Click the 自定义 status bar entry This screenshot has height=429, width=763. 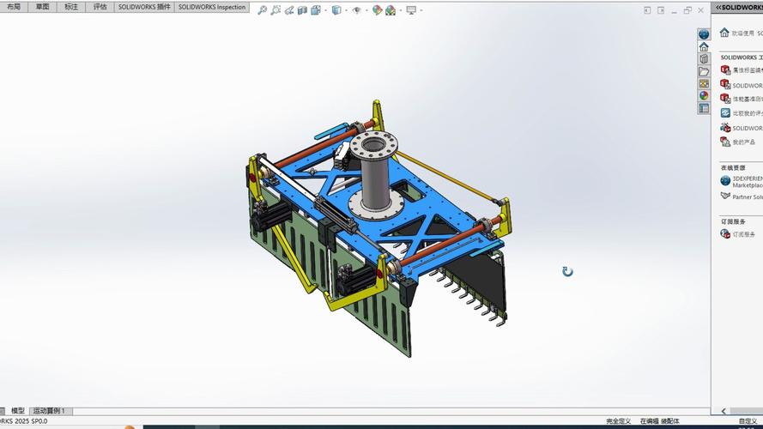[748, 421]
